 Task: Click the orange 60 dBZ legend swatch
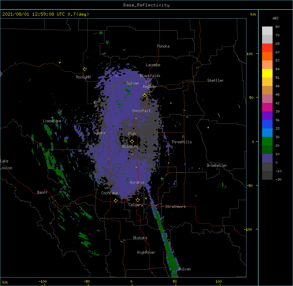click(x=267, y=56)
